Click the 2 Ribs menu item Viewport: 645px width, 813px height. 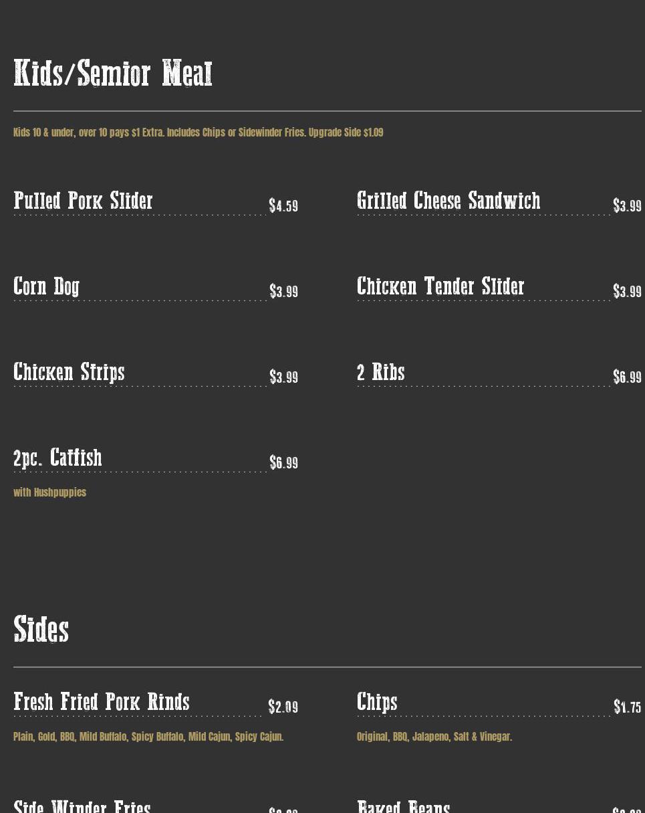click(x=381, y=372)
